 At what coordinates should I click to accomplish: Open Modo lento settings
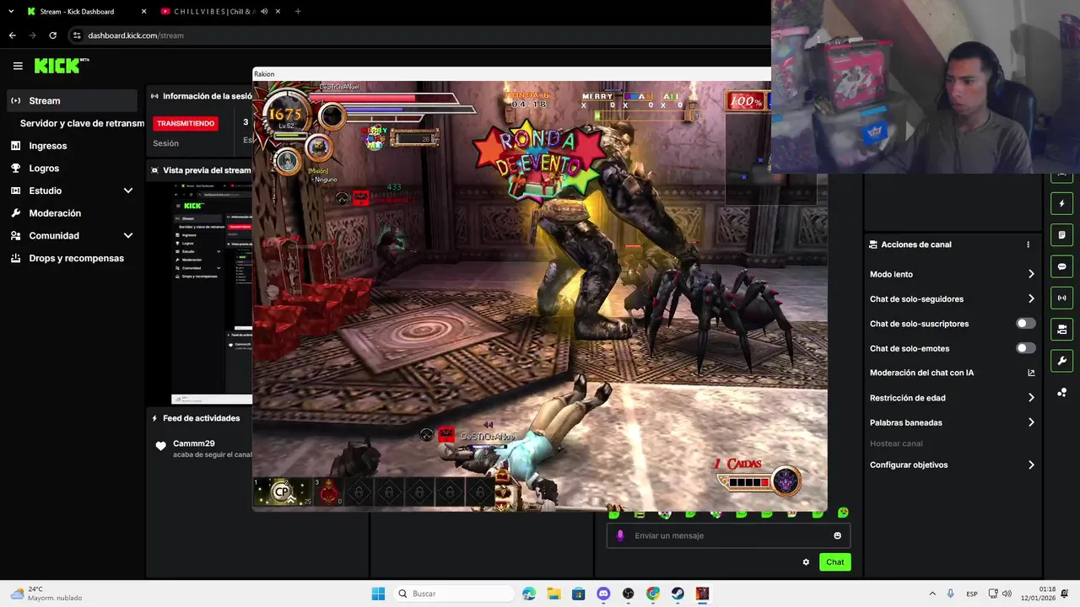[952, 274]
